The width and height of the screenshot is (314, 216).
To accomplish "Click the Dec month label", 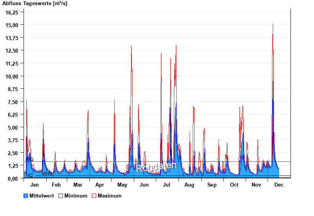I will tap(279, 185).
